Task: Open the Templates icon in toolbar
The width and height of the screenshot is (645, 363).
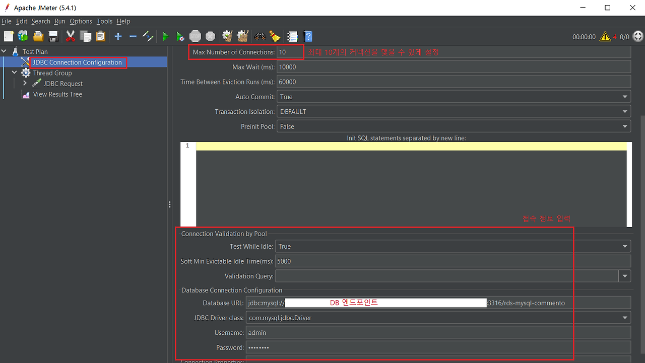Action: point(23,36)
